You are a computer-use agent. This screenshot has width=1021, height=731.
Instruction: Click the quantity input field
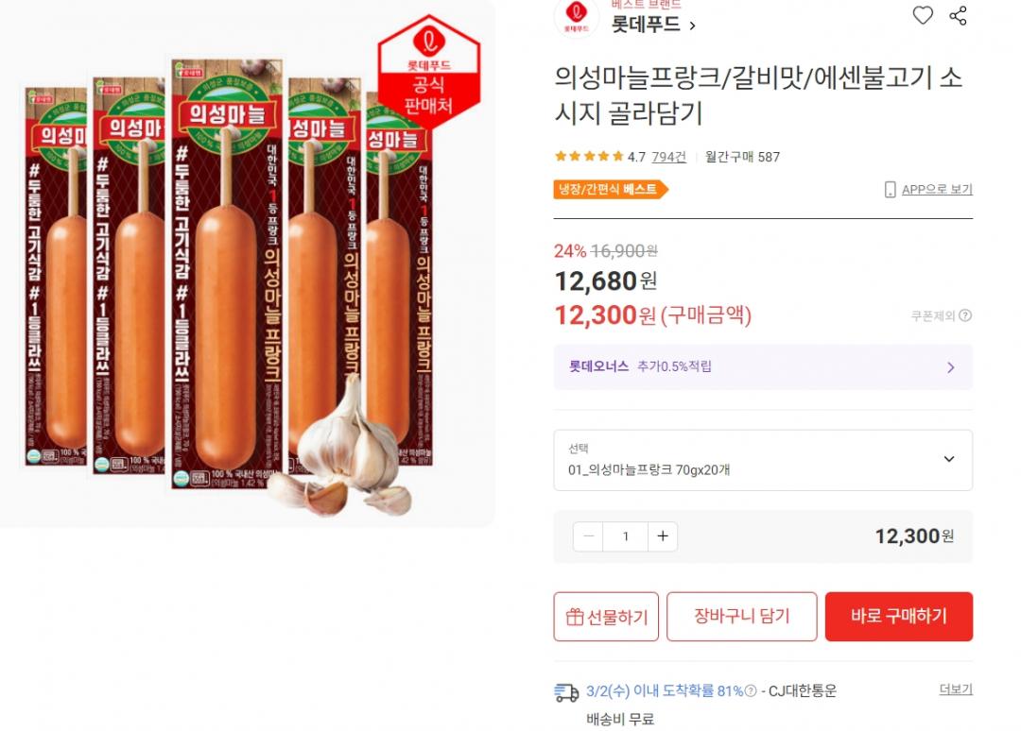(626, 535)
